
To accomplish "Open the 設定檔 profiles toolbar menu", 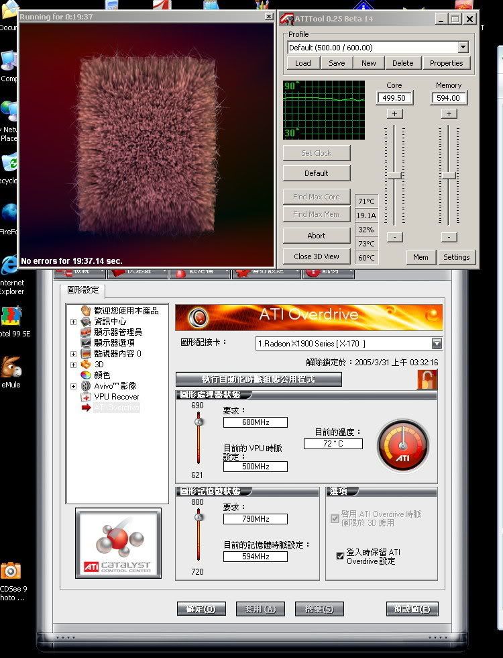I will pyautogui.click(x=200, y=273).
